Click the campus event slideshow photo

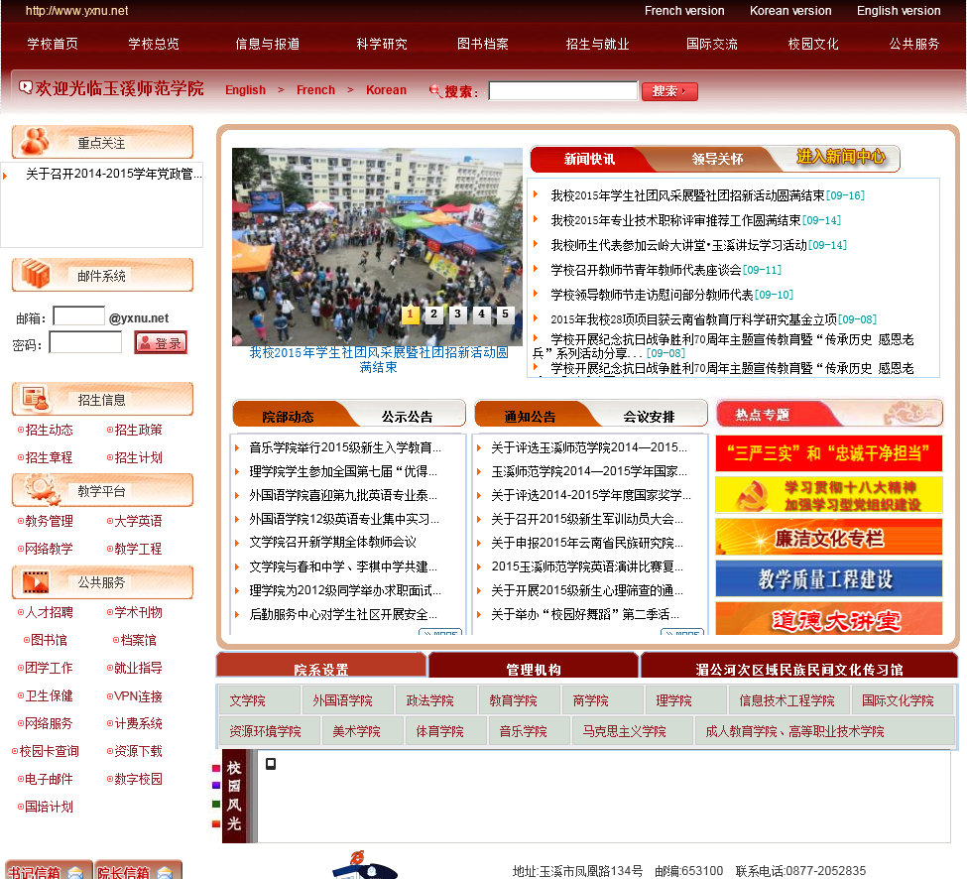[377, 246]
